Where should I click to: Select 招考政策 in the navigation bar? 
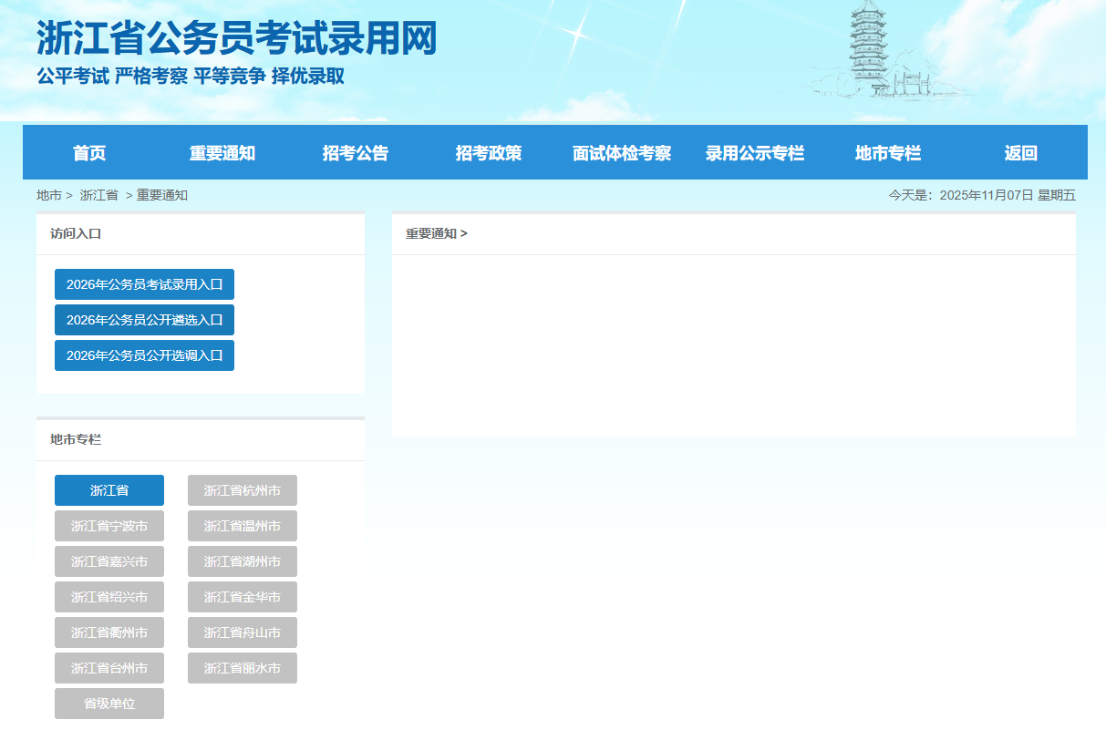point(489,153)
